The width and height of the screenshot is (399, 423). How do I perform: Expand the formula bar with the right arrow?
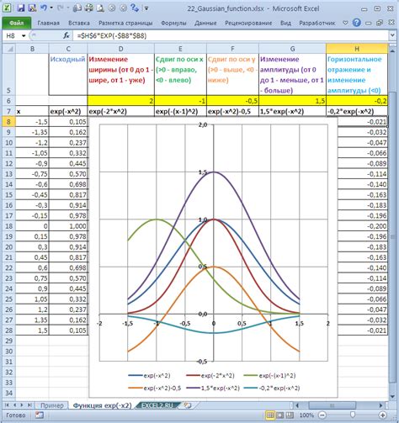click(x=392, y=35)
